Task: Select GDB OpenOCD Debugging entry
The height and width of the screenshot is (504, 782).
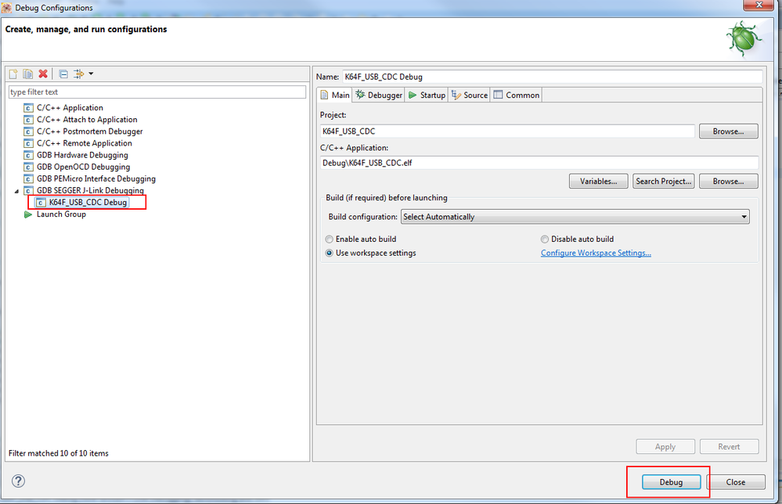Action: pos(83,167)
